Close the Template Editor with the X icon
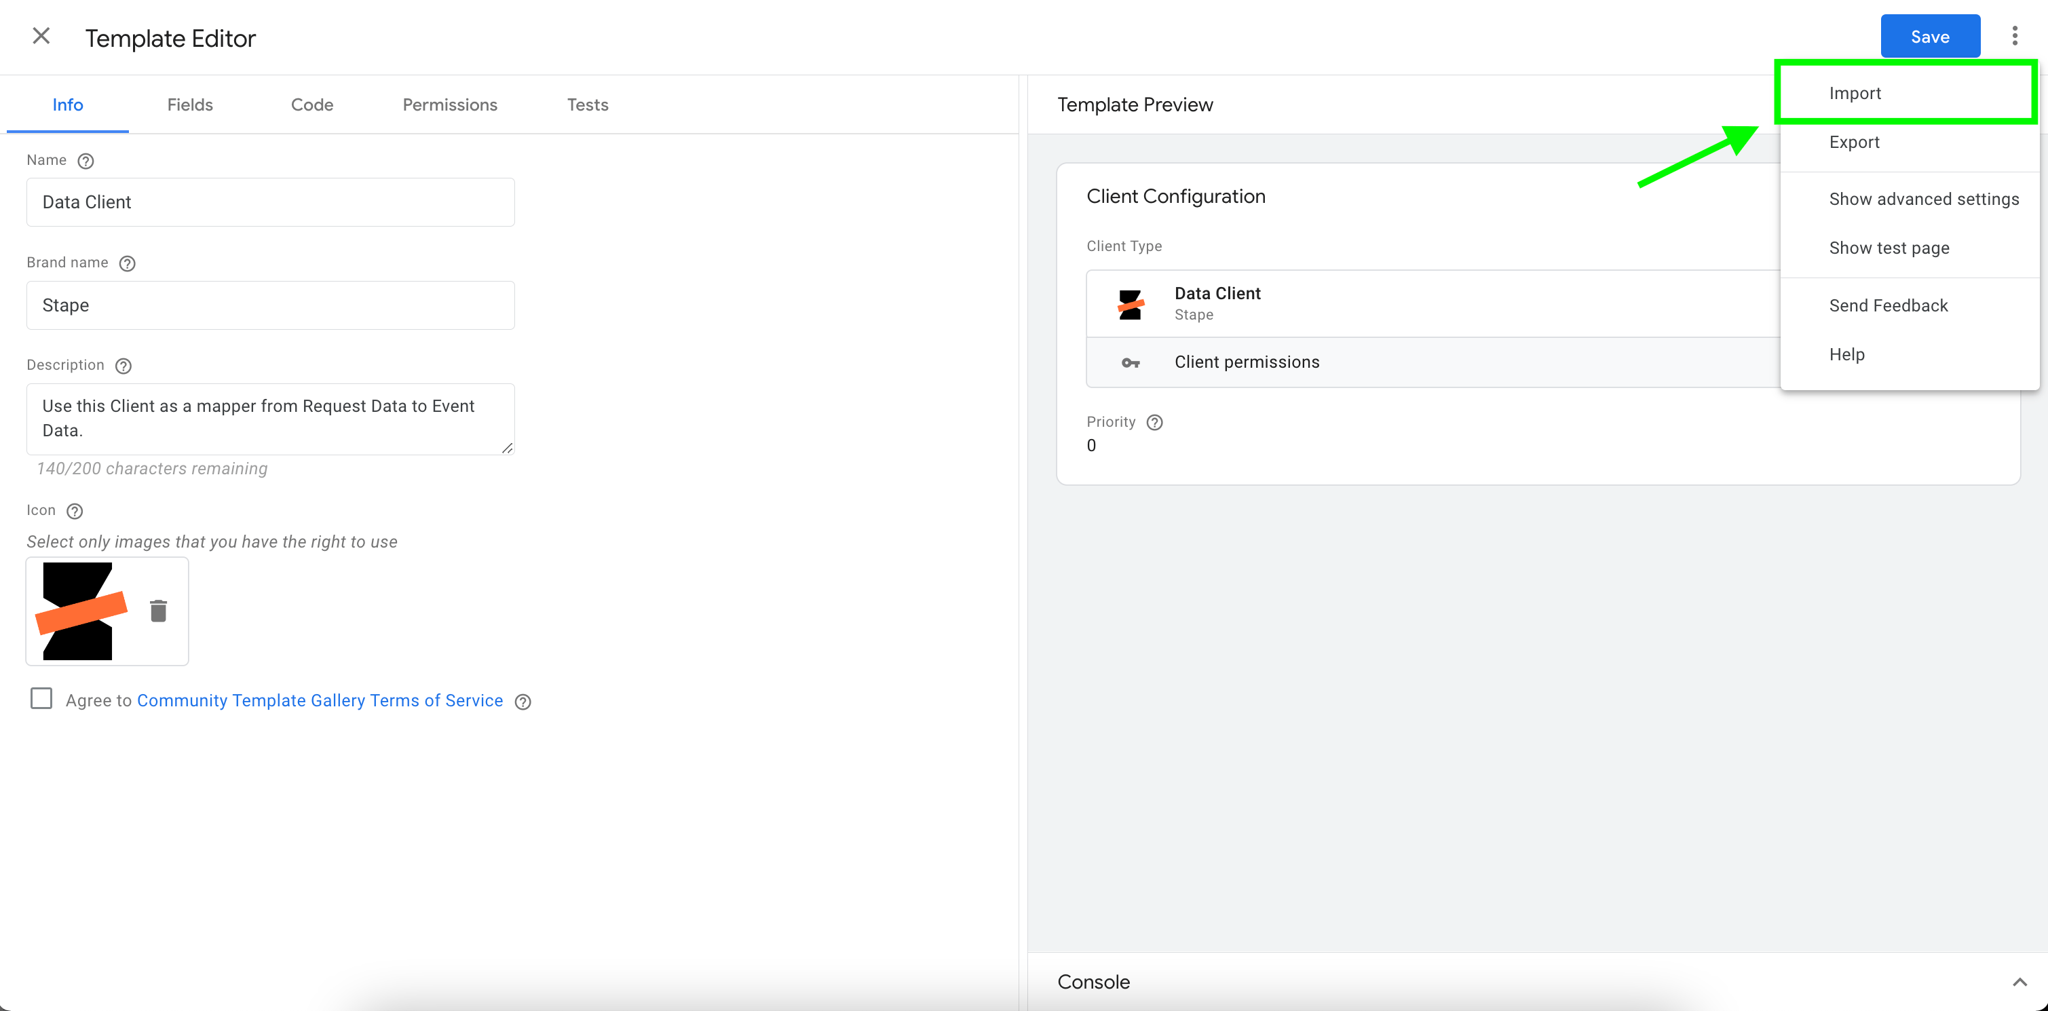Viewport: 2048px width, 1011px height. point(41,37)
